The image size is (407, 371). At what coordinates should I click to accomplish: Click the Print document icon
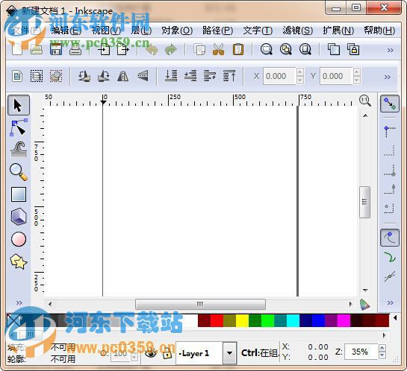tap(75, 49)
